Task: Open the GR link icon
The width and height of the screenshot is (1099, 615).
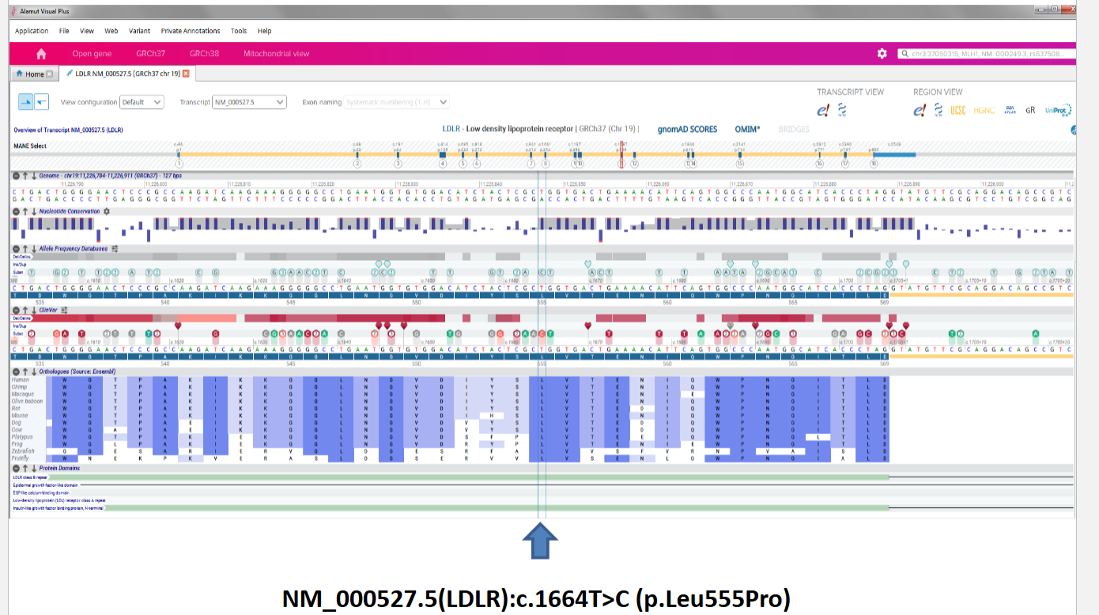Action: point(1030,111)
